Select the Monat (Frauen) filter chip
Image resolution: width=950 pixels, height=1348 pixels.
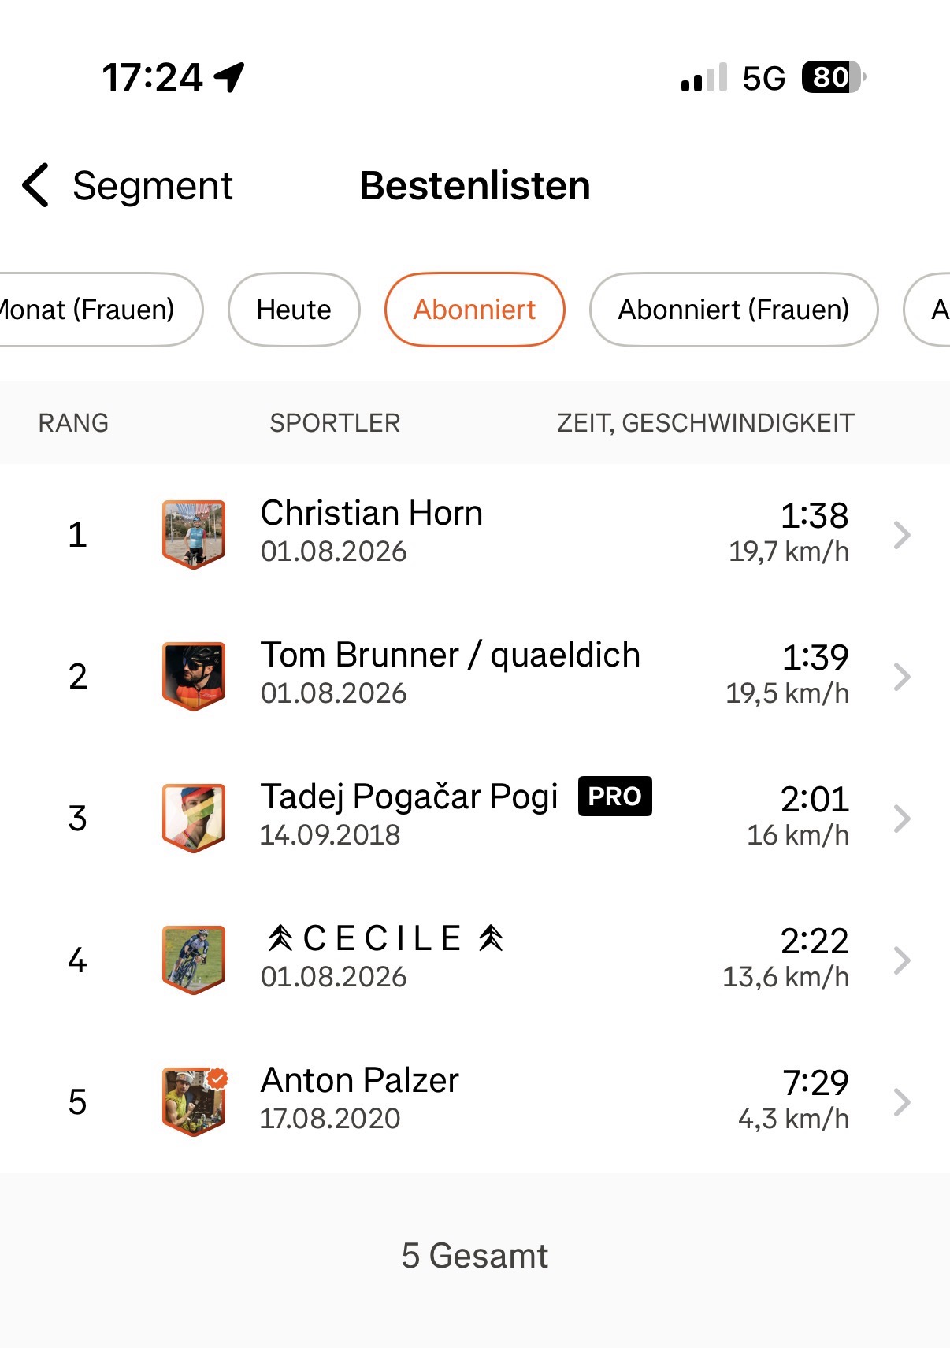click(95, 310)
